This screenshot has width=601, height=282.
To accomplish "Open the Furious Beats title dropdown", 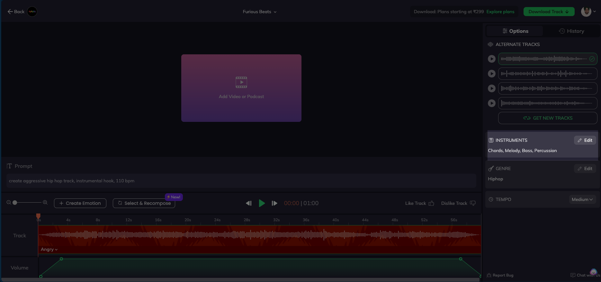I will click(259, 12).
